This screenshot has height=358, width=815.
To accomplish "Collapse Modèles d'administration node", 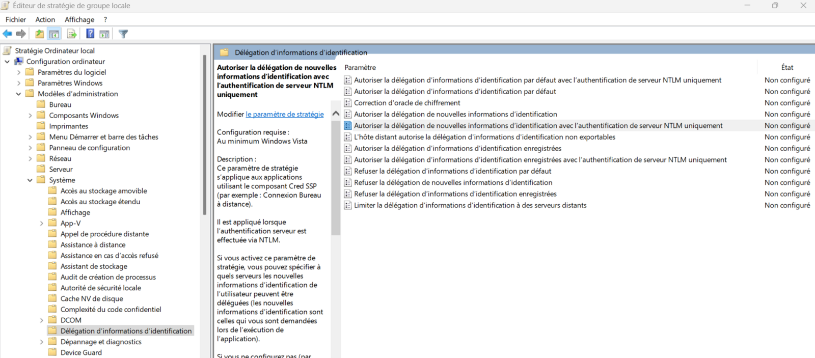I will [19, 94].
